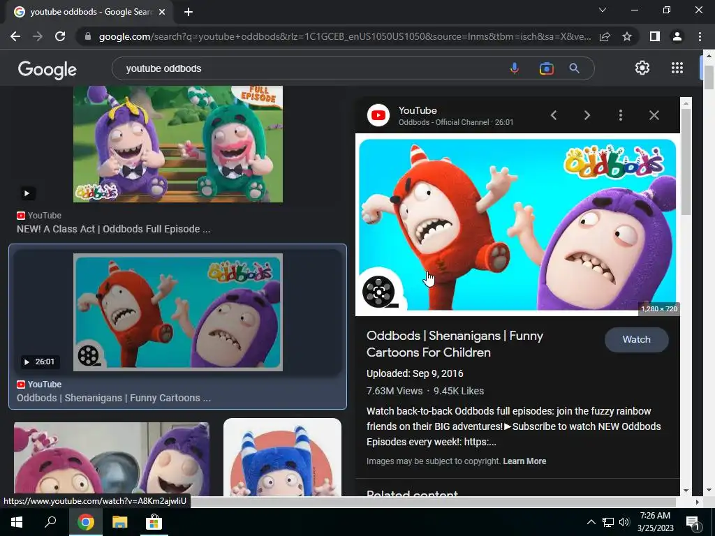Open Oddbods Shenanigans title link
This screenshot has height=536, width=715.
coord(455,344)
